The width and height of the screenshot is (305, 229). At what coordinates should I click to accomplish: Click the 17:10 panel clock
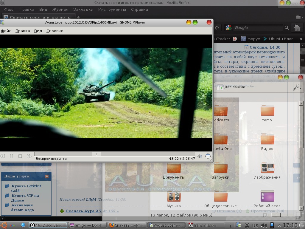coord(290,225)
